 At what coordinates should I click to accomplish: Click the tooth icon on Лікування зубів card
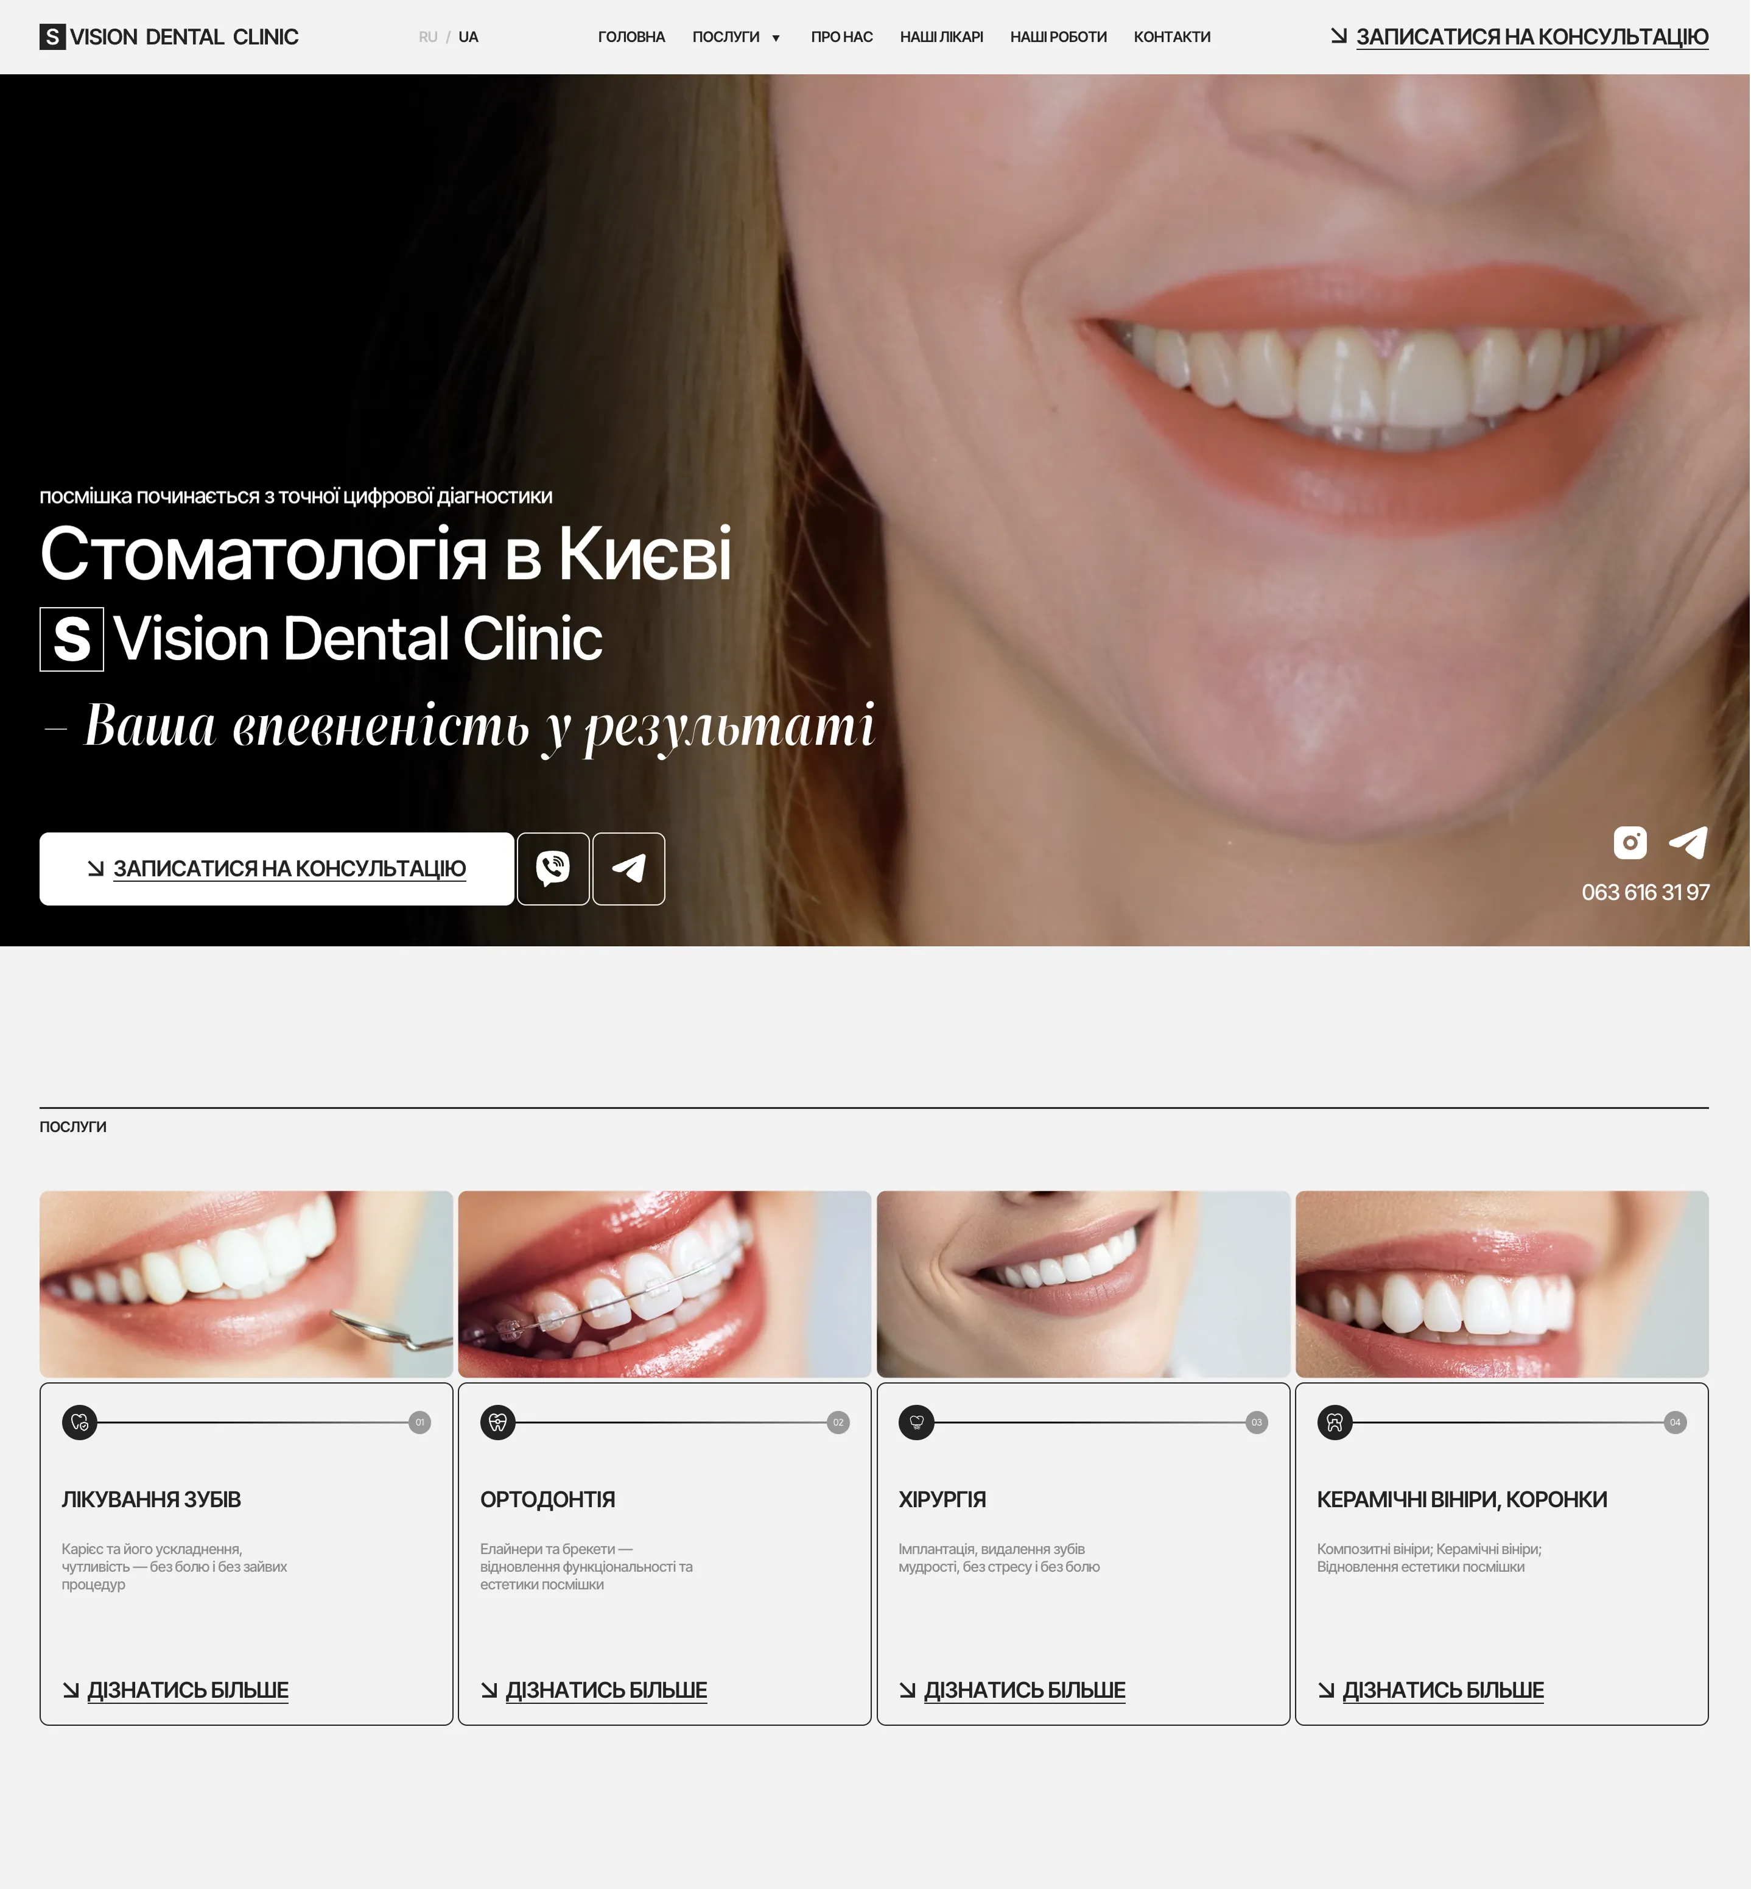tap(80, 1422)
